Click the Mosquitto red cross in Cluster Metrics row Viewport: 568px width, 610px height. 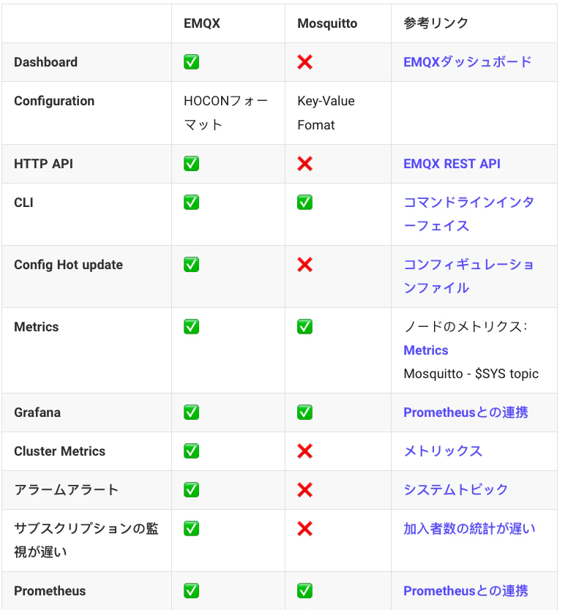pos(304,451)
